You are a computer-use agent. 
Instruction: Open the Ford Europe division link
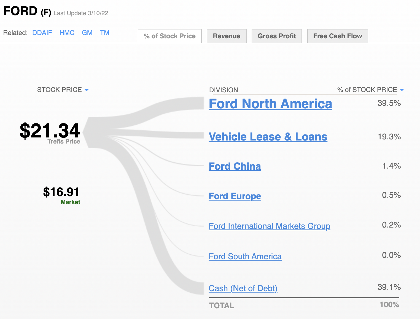tap(235, 196)
